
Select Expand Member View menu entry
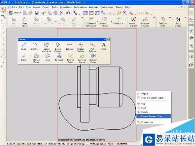(x=154, y=116)
